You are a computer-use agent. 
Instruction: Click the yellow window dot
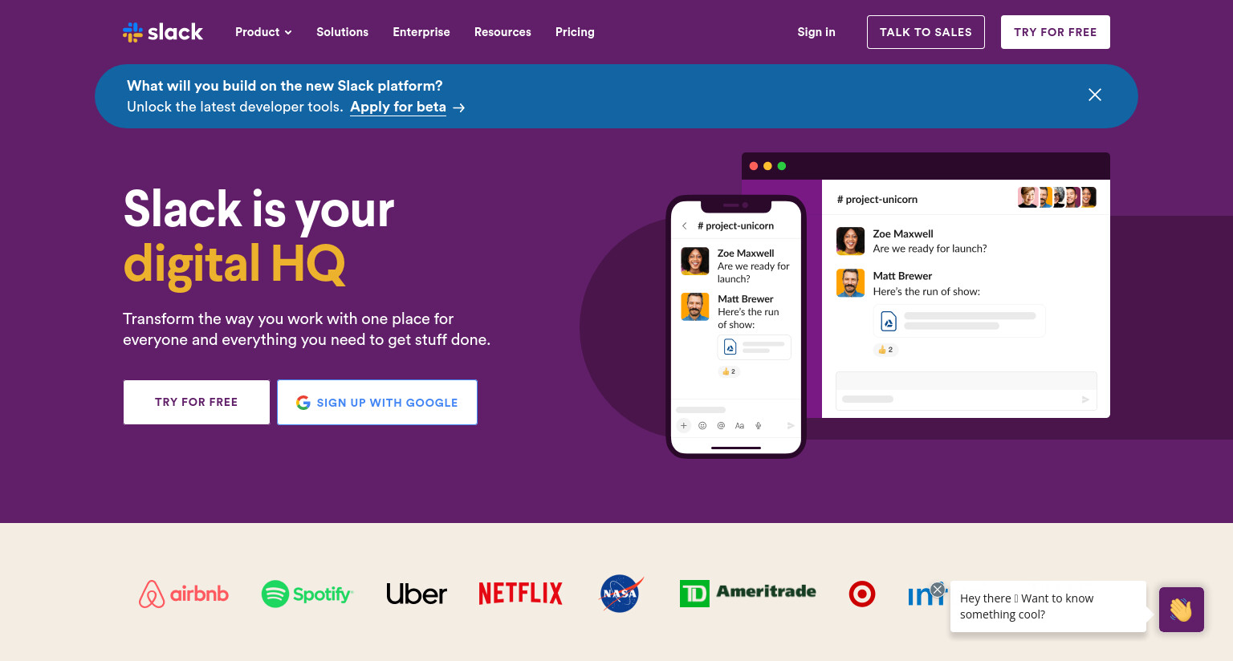click(767, 166)
